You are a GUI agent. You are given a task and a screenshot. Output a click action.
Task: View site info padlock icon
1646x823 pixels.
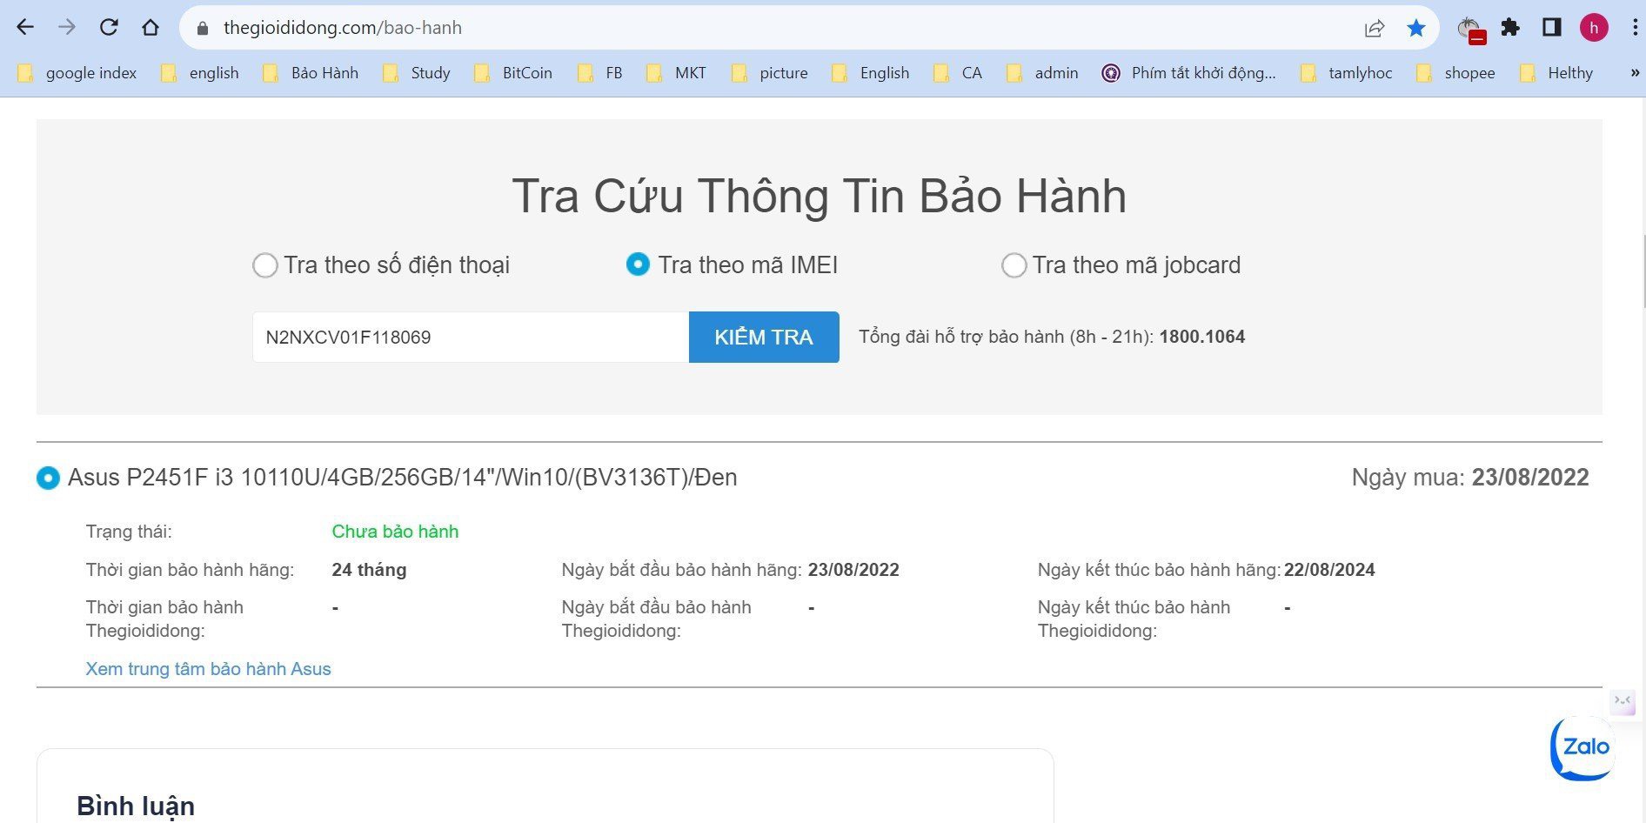pos(203,28)
